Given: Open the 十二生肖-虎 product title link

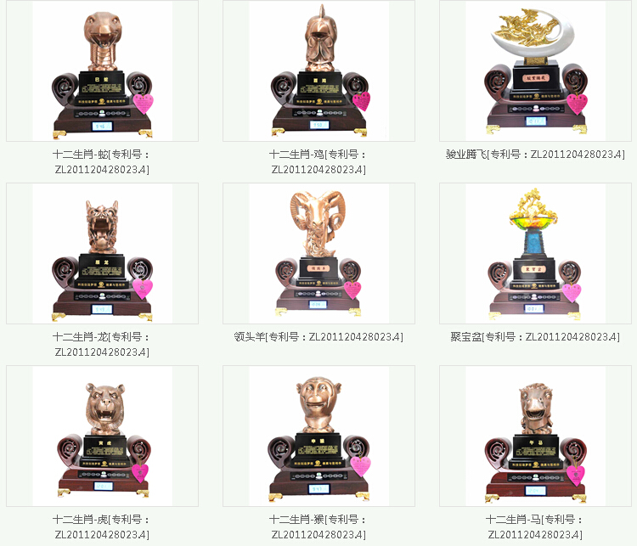Looking at the screenshot, I should [x=102, y=526].
